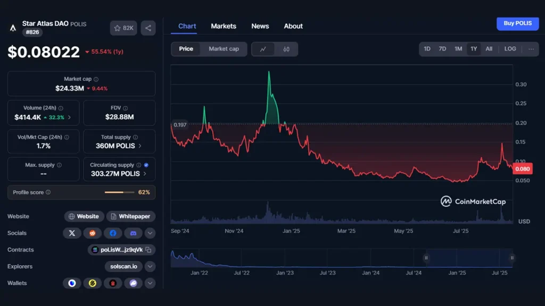This screenshot has height=306, width=545.
Task: Click the FDV $28.88M value
Action: click(120, 117)
